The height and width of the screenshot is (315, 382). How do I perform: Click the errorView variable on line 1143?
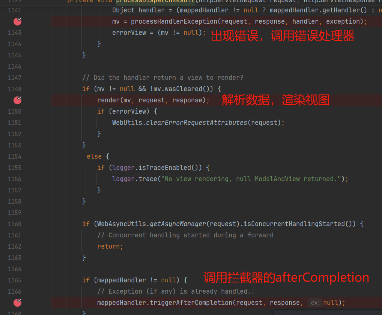(x=129, y=33)
